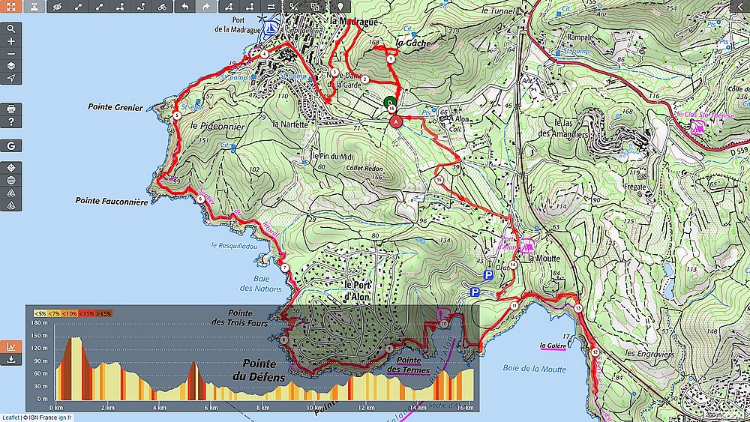750x422 pixels.
Task: Click the location pin marker tool
Action: 340,7
